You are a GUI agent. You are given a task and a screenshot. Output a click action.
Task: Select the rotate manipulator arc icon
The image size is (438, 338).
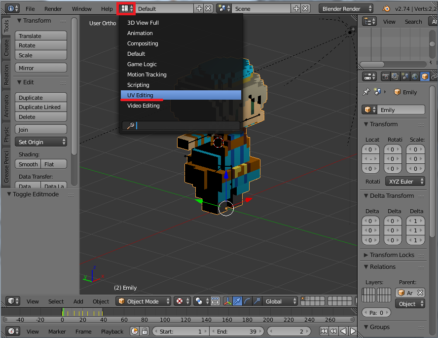click(x=247, y=301)
